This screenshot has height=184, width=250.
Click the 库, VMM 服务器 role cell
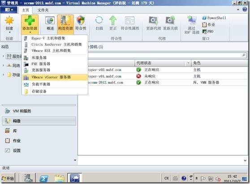coord(206,83)
